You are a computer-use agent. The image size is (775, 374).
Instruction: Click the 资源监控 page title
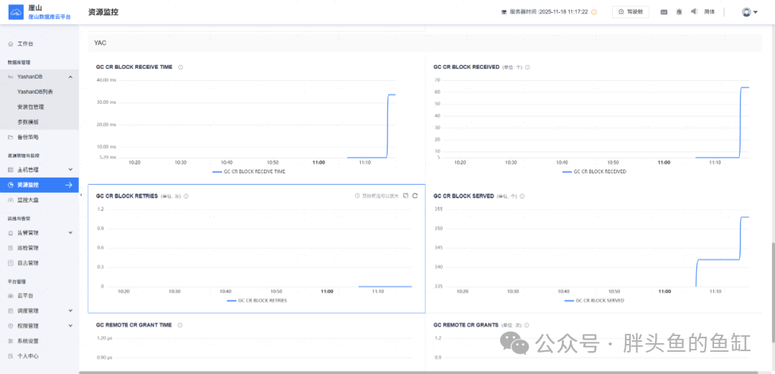(103, 12)
